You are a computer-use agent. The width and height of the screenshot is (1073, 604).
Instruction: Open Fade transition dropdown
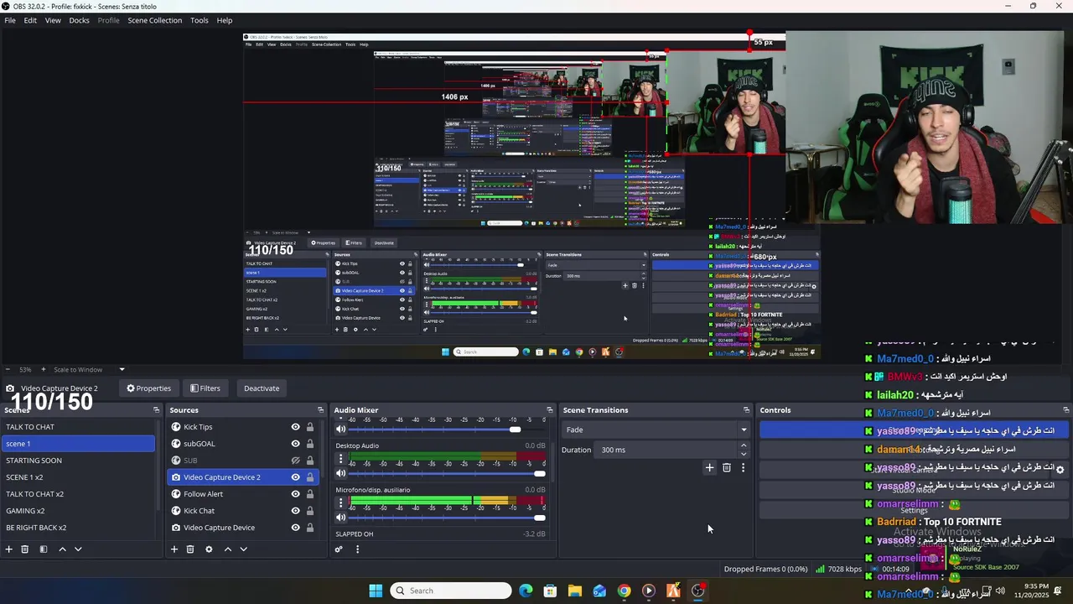point(656,430)
